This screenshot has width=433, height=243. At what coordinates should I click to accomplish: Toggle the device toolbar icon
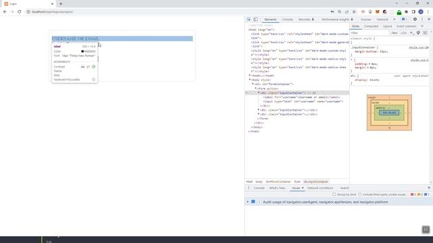[x=256, y=20]
